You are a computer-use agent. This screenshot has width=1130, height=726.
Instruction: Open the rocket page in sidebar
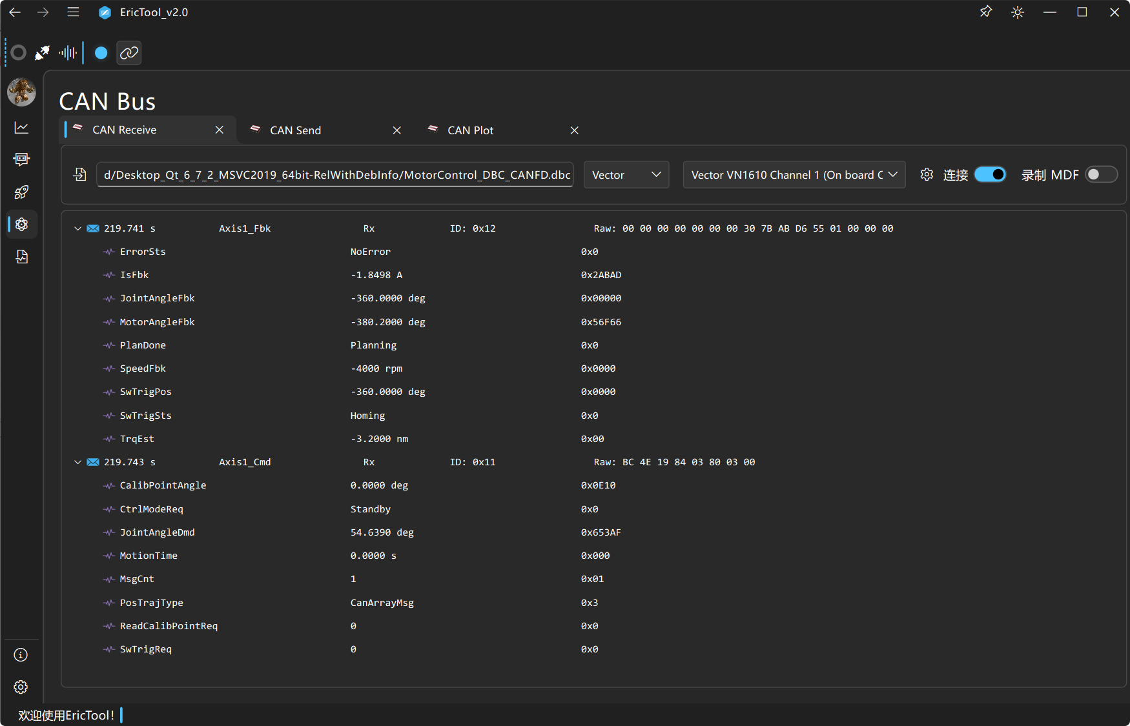coord(21,192)
